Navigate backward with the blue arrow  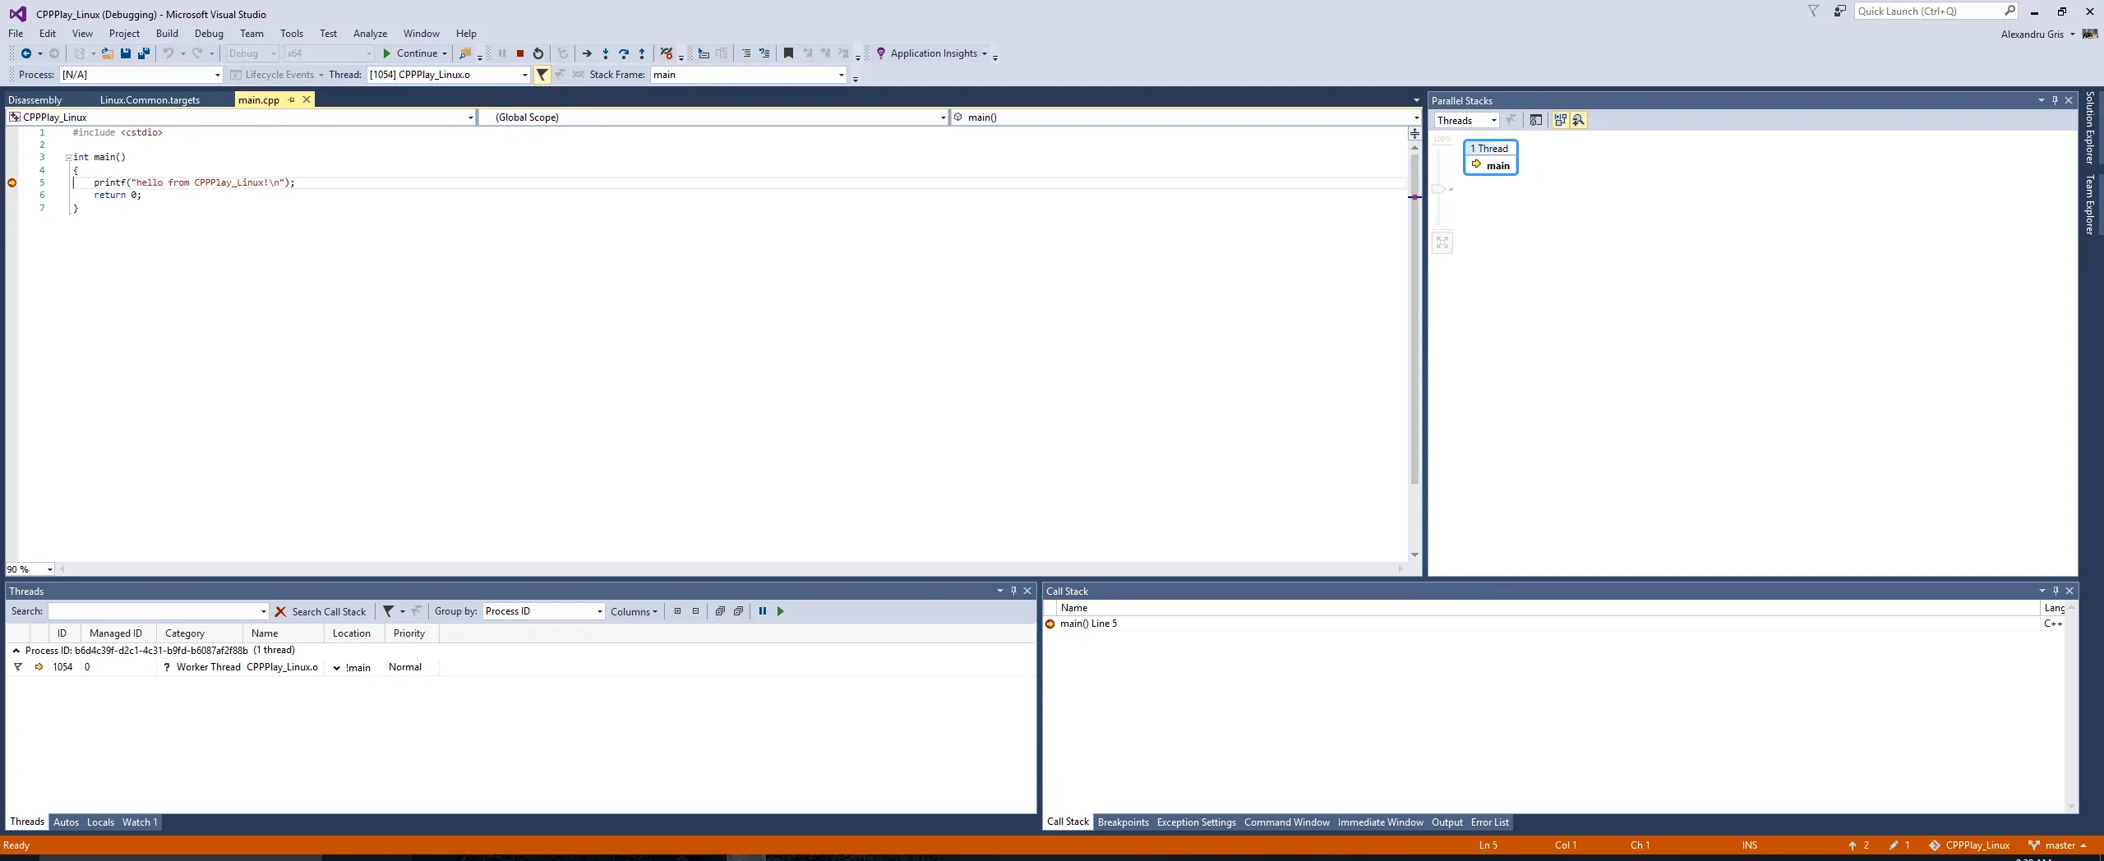tap(26, 53)
